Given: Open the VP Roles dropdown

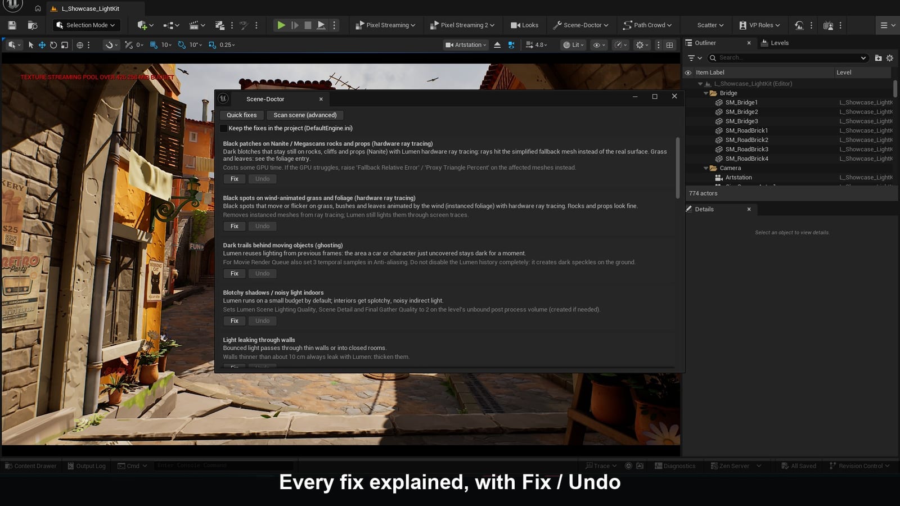Looking at the screenshot, I should click(x=759, y=25).
